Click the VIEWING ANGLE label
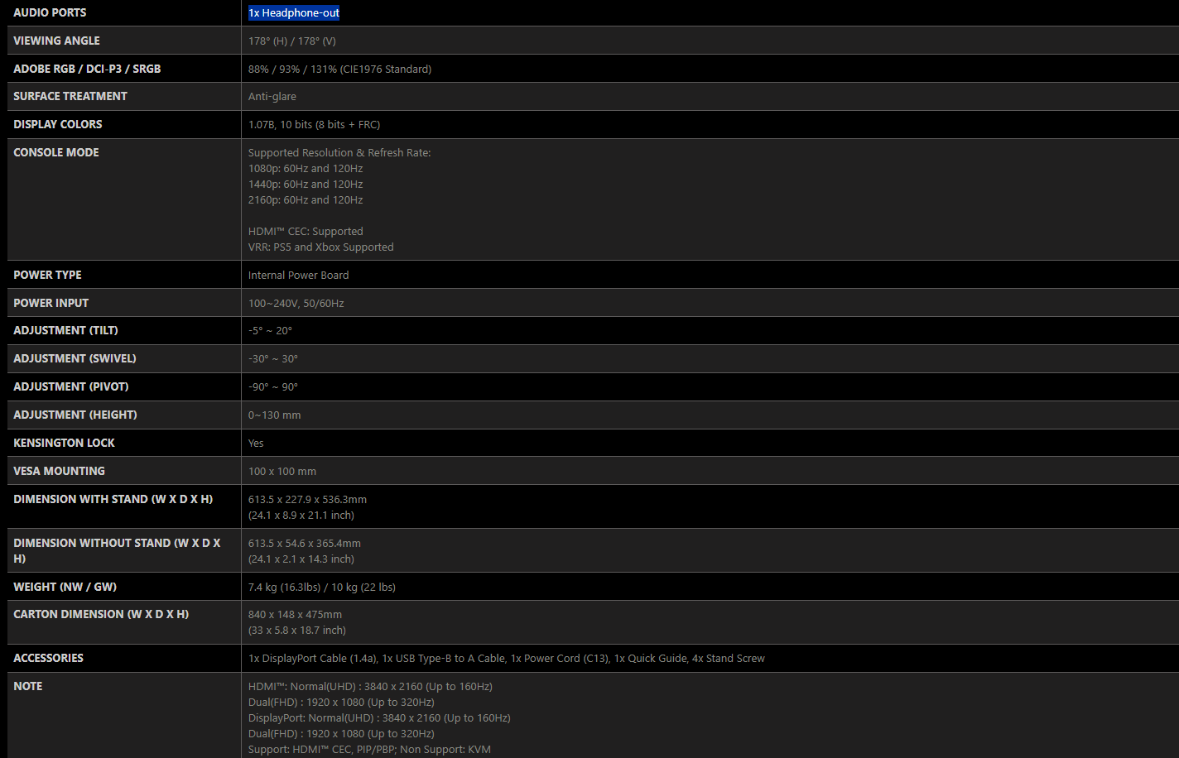 click(56, 41)
